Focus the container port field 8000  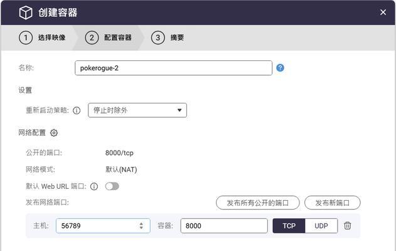click(x=224, y=226)
